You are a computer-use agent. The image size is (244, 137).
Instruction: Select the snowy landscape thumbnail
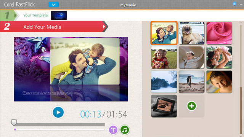(x=164, y=82)
